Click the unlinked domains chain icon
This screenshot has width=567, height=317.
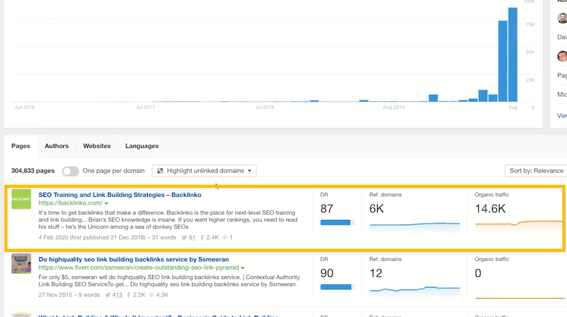160,171
